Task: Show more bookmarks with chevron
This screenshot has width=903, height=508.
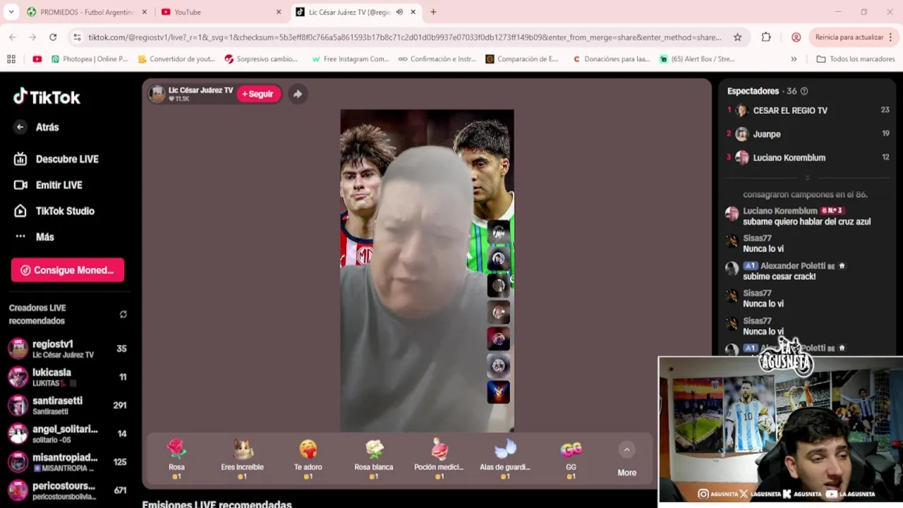Action: click(x=794, y=59)
